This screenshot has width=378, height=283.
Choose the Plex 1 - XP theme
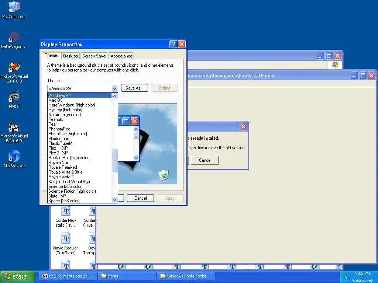[x=80, y=148]
